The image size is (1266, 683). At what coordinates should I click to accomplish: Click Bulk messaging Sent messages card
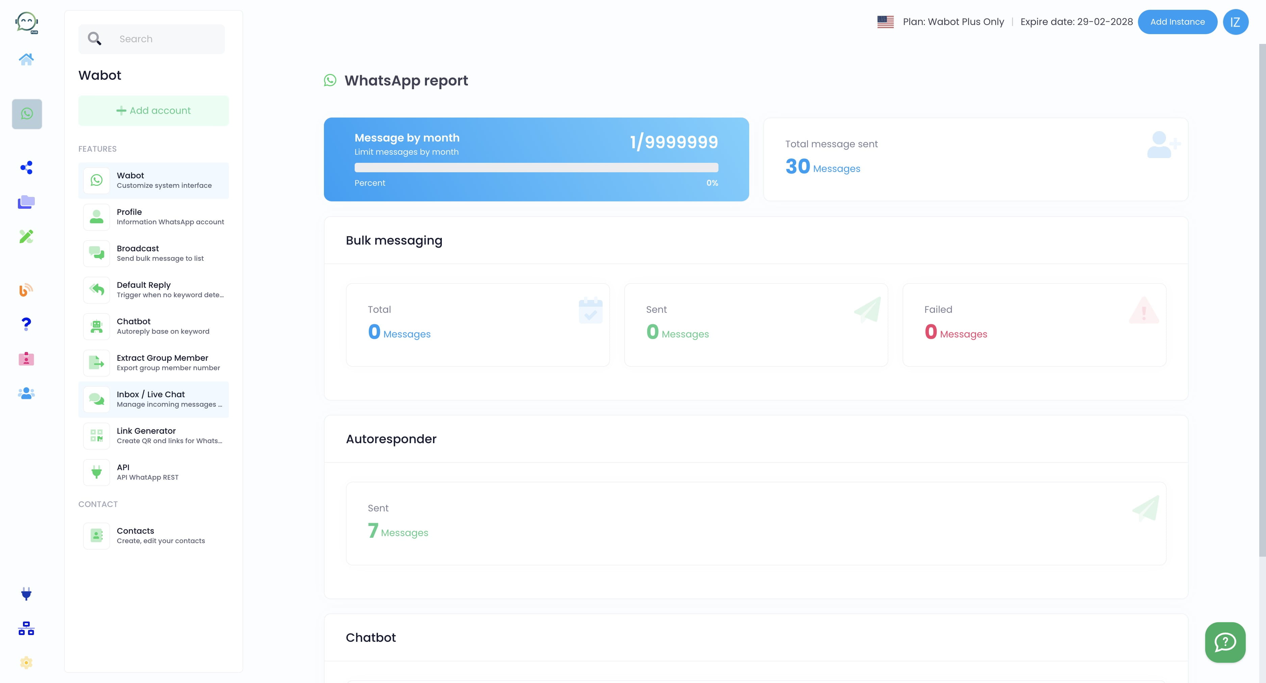756,325
